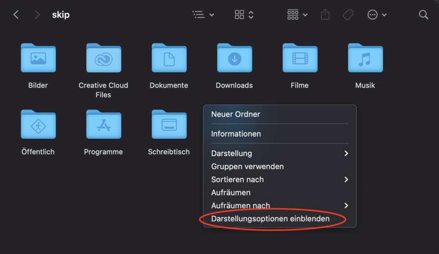Select the Creative Cloud Files folder icon
The image size is (439, 254).
(103, 58)
